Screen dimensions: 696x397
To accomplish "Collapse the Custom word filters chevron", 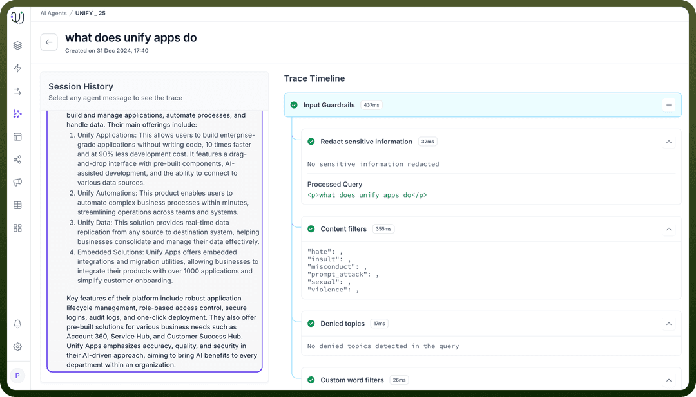I will point(668,380).
